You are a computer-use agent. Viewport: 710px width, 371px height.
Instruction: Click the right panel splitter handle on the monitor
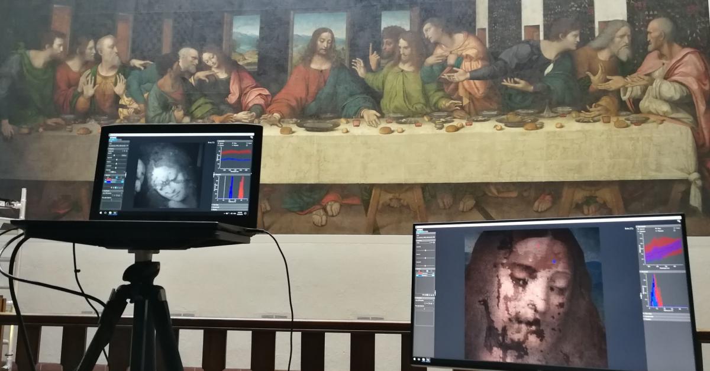[x=641, y=295]
